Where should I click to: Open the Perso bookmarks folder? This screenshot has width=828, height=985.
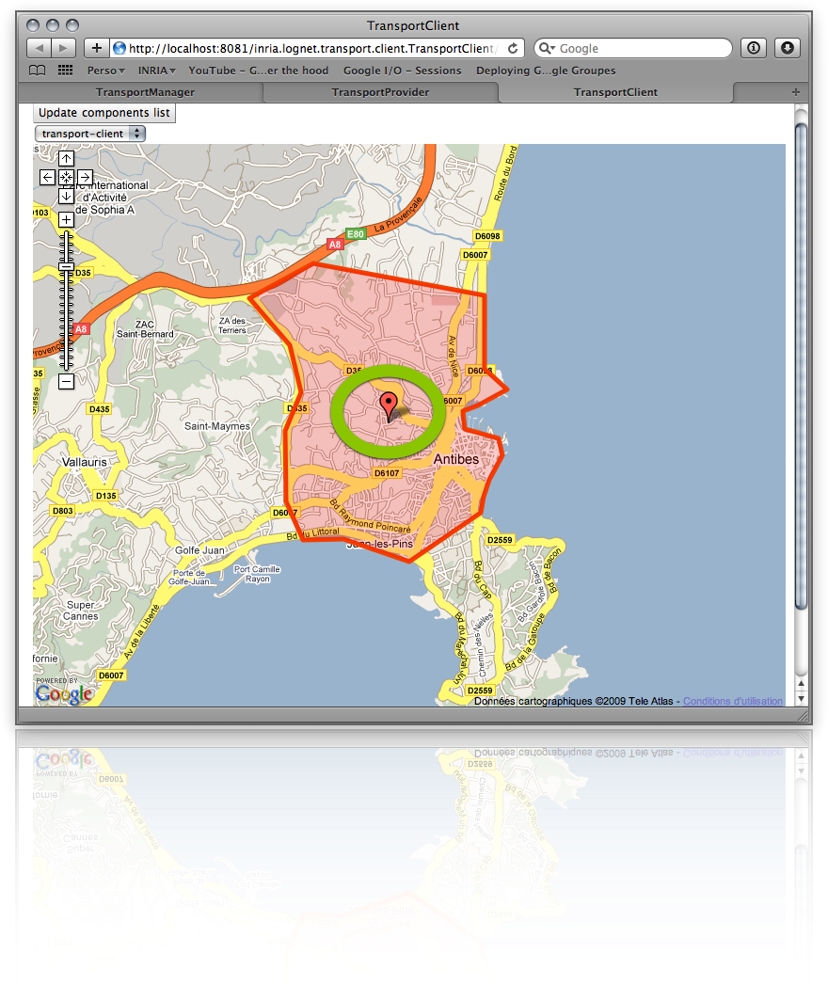[x=105, y=71]
